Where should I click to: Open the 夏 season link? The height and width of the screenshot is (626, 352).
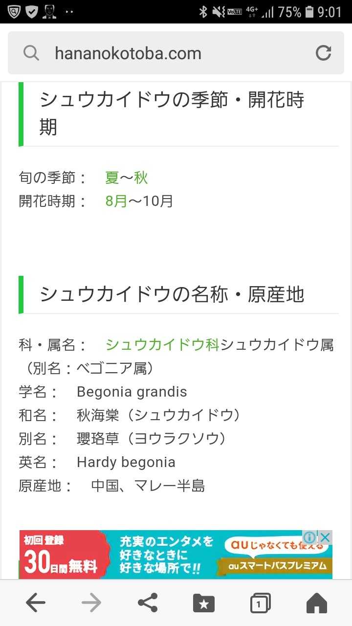pos(112,178)
